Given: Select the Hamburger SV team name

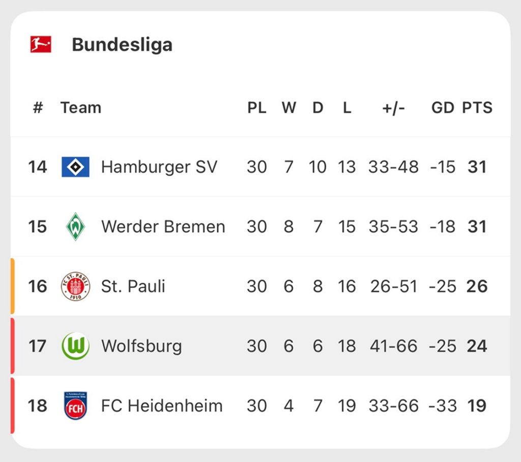Looking at the screenshot, I should [159, 167].
